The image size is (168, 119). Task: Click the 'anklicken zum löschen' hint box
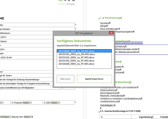click(129, 43)
